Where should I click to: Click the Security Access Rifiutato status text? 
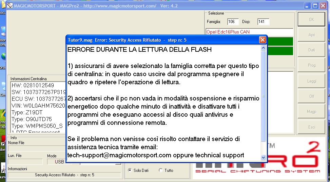point(64,175)
